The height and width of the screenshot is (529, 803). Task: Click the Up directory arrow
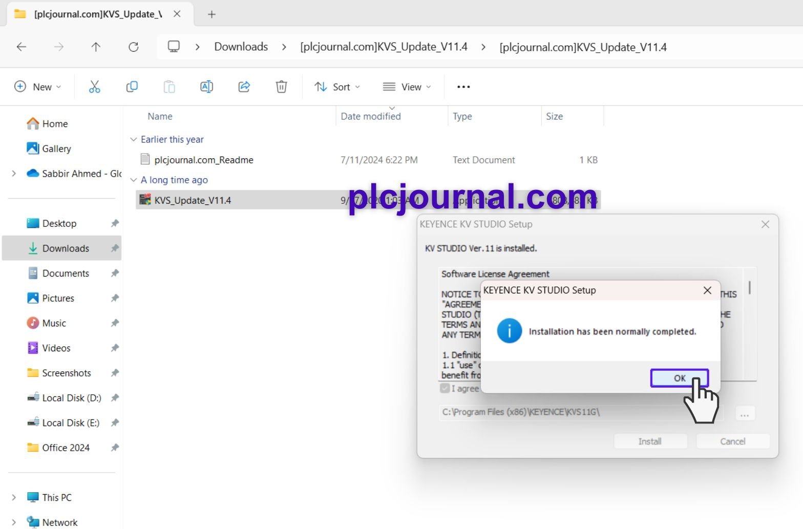[x=96, y=47]
